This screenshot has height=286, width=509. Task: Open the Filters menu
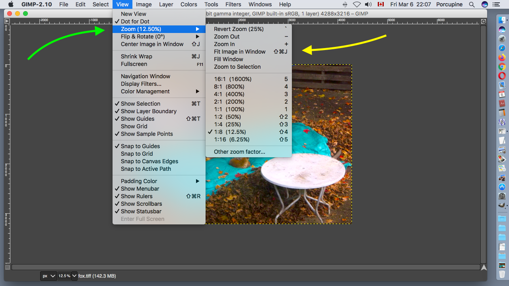pyautogui.click(x=233, y=4)
